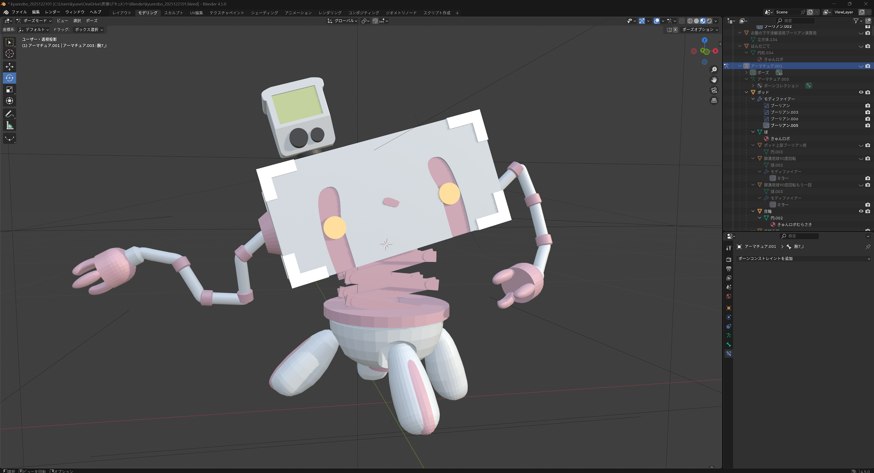Toggle visibility of 首輪 object
This screenshot has width=874, height=473.
coord(861,211)
